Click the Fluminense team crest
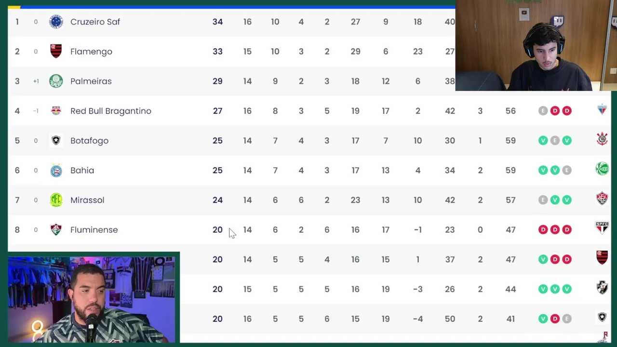The height and width of the screenshot is (347, 617). click(56, 229)
